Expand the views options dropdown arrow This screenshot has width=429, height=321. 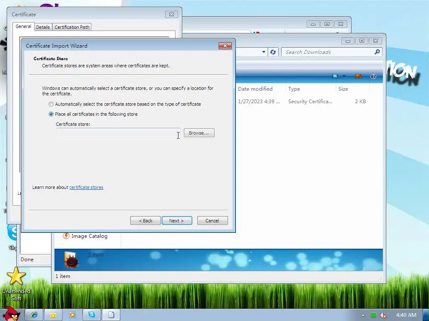click(x=344, y=76)
